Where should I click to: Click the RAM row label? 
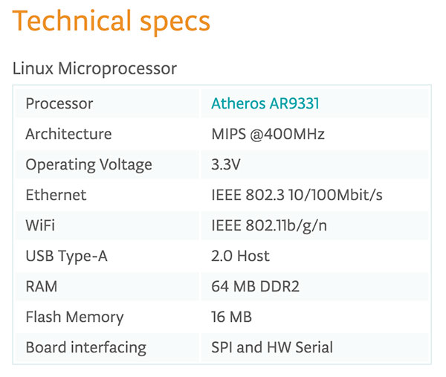[x=42, y=286]
